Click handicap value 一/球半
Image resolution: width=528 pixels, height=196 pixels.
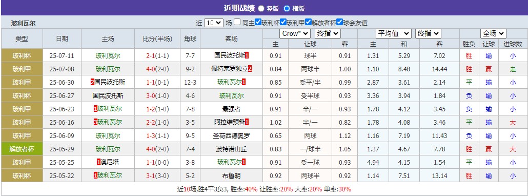310,149
